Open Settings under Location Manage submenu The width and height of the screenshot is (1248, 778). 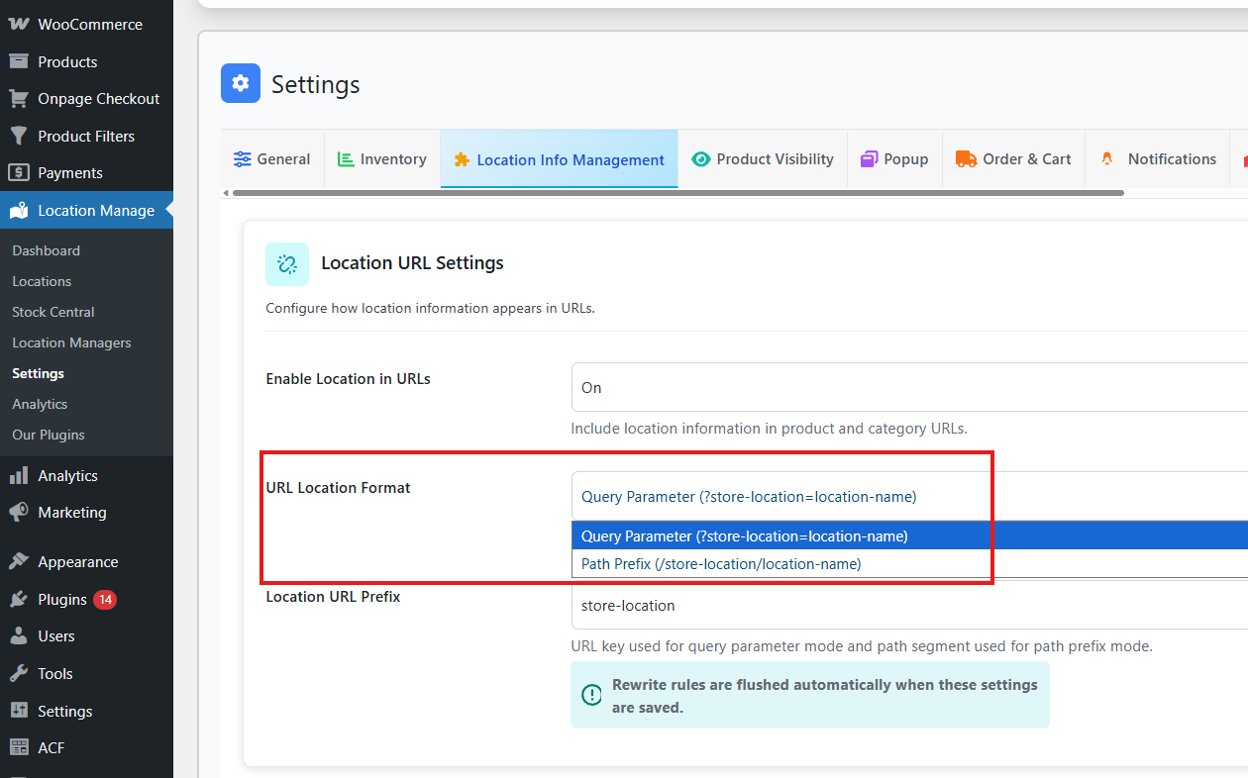point(38,373)
